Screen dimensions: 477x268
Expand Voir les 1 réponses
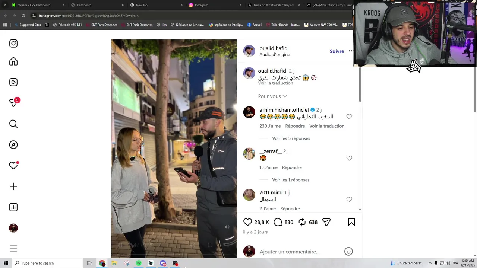291,180
